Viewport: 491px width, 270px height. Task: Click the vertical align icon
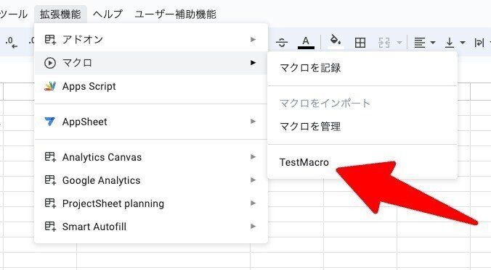point(450,43)
